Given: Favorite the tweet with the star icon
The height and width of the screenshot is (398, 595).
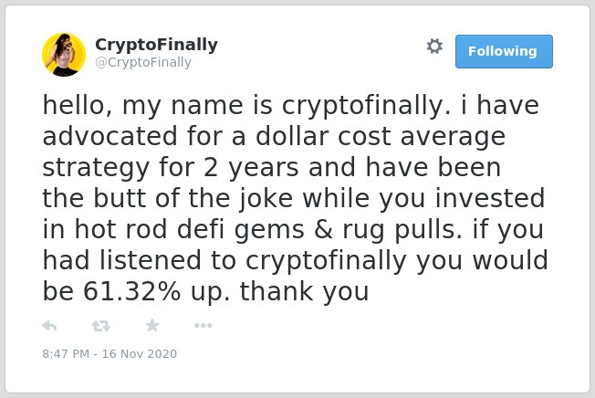Looking at the screenshot, I should (152, 325).
